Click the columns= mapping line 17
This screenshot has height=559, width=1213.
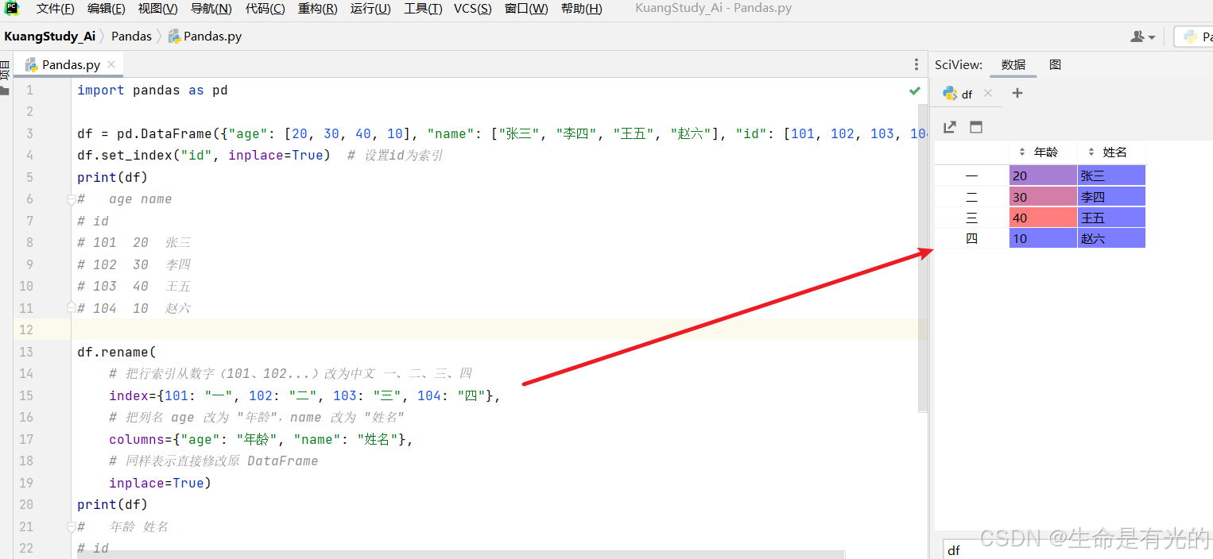[x=261, y=439]
